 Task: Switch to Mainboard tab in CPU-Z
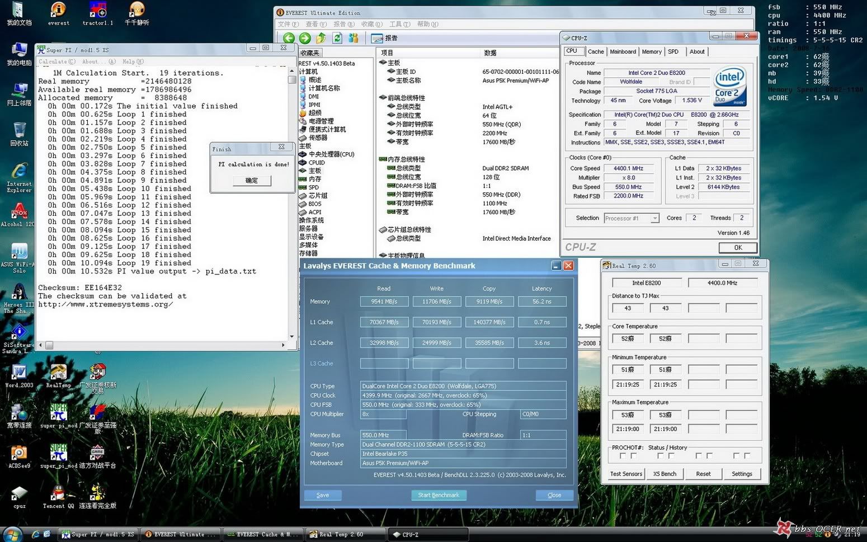[623, 51]
